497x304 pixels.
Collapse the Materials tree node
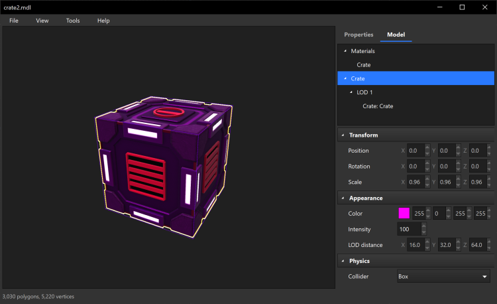[x=345, y=51]
